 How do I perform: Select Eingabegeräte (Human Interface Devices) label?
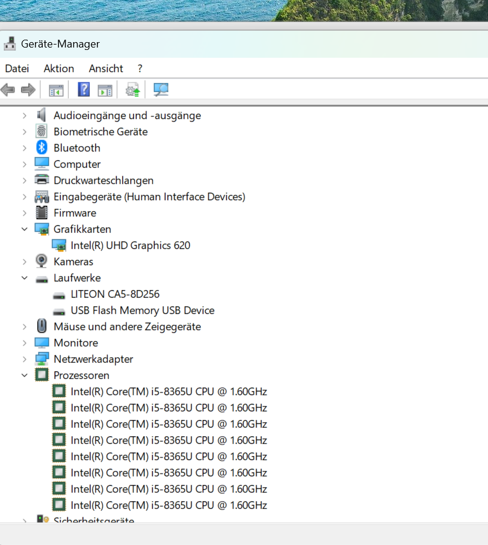click(x=149, y=197)
